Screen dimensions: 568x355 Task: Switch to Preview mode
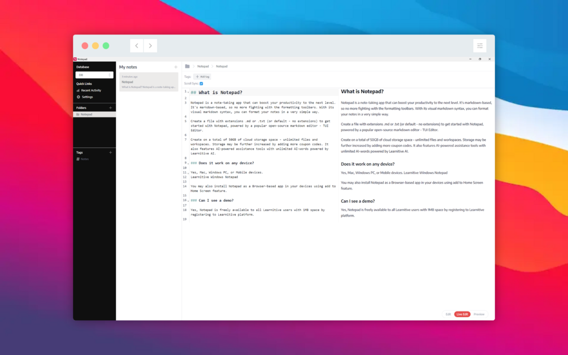pos(479,314)
